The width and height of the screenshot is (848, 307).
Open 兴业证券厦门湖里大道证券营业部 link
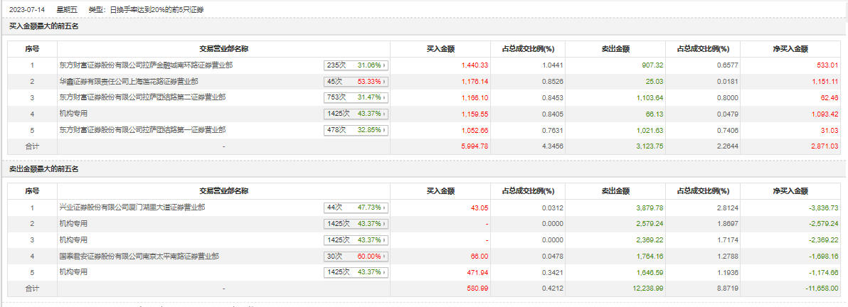pyautogui.click(x=132, y=208)
